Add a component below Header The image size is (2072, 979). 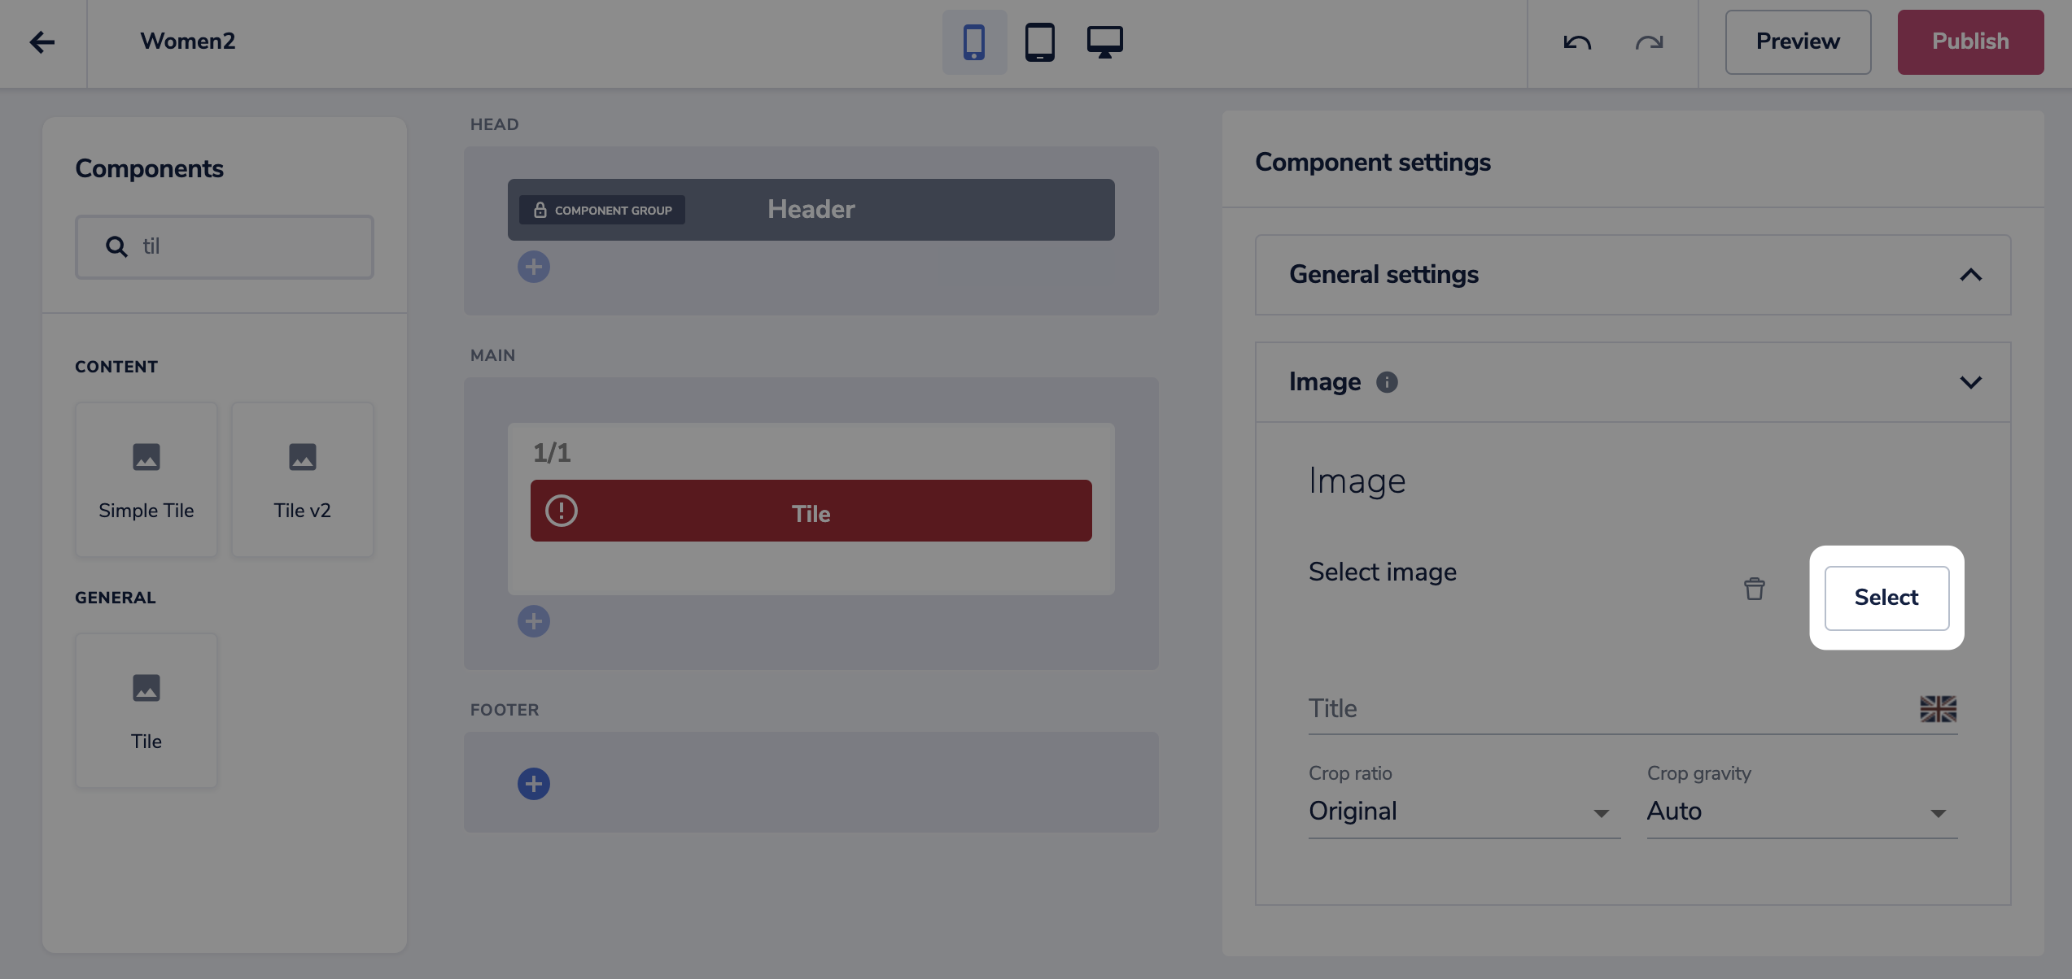coord(534,267)
